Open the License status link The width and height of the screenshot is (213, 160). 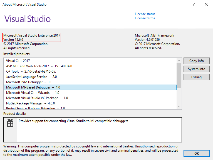click(x=145, y=14)
